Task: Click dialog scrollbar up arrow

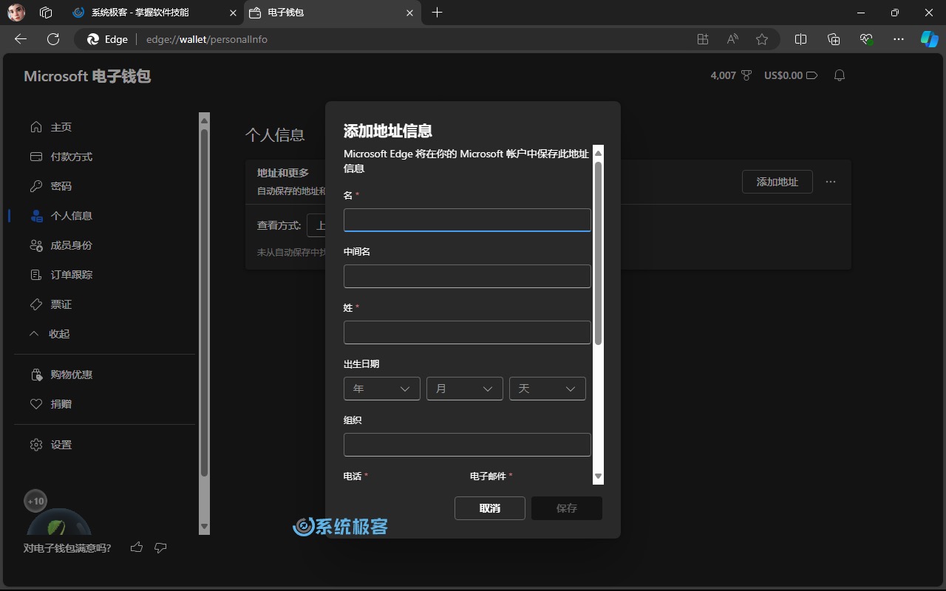Action: (x=599, y=152)
